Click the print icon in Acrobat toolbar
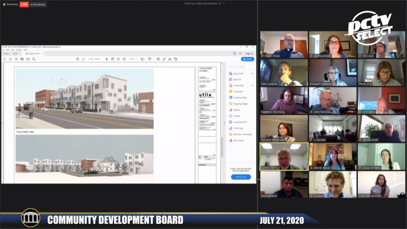The height and width of the screenshot is (229, 407). (22, 59)
